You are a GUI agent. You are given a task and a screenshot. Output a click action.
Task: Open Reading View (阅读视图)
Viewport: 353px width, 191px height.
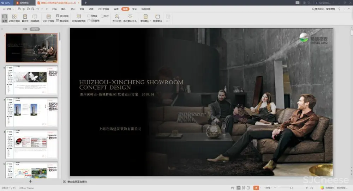pos(35,18)
